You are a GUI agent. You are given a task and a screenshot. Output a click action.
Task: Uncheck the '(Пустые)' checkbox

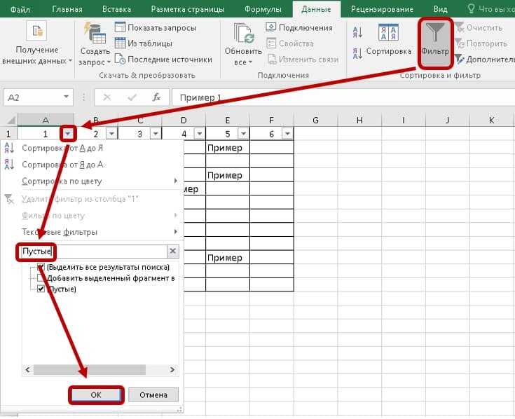(41, 289)
